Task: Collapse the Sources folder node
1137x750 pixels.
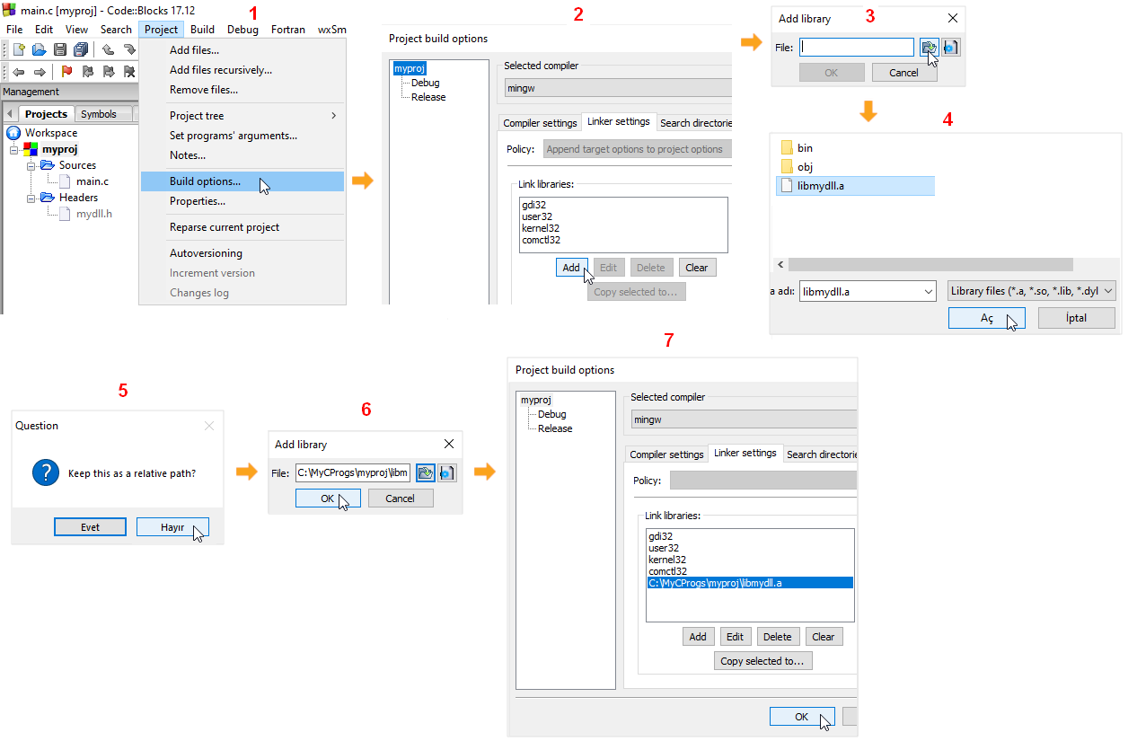Action: pyautogui.click(x=31, y=165)
